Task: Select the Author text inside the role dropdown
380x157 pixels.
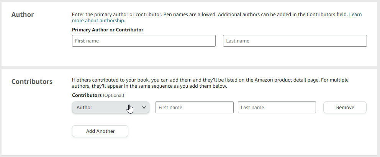Action: (84, 108)
